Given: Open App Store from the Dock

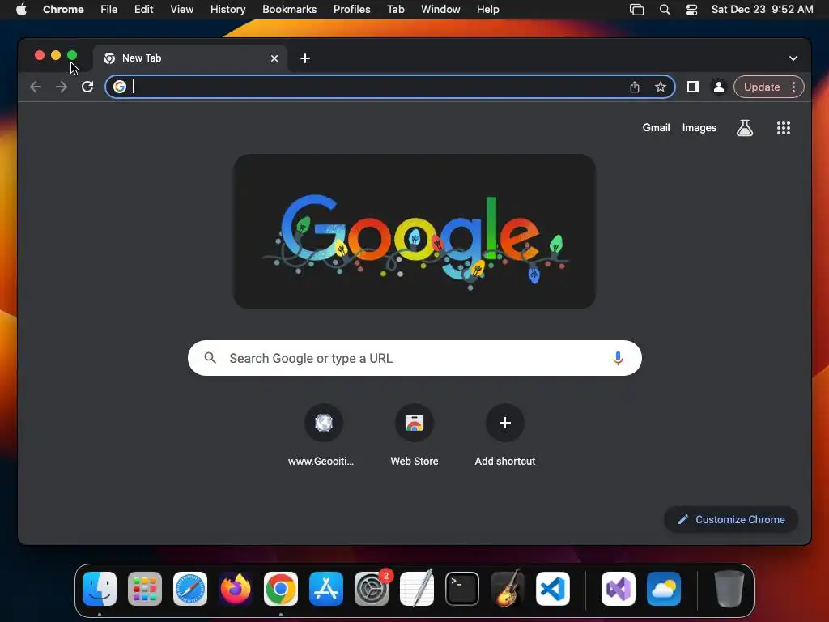Looking at the screenshot, I should pos(326,589).
